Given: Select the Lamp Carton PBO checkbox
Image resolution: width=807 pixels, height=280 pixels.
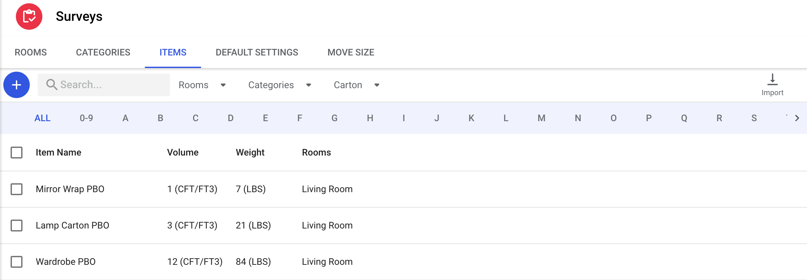Looking at the screenshot, I should [x=17, y=226].
